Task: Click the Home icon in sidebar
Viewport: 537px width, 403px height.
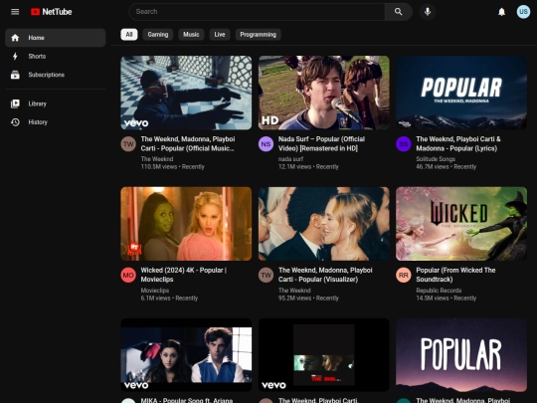Action: click(15, 38)
